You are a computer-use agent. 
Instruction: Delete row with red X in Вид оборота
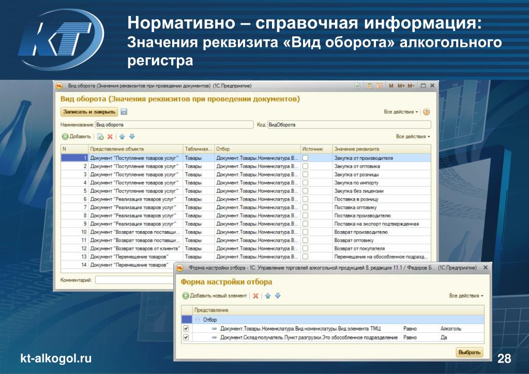point(110,137)
